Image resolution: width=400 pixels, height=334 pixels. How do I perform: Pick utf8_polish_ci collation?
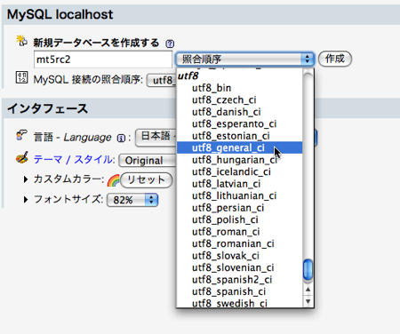coord(239,219)
